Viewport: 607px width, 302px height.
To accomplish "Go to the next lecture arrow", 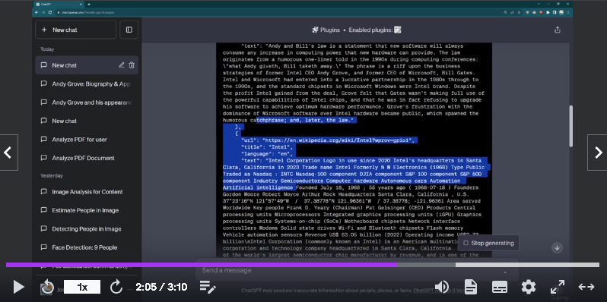I will click(597, 153).
